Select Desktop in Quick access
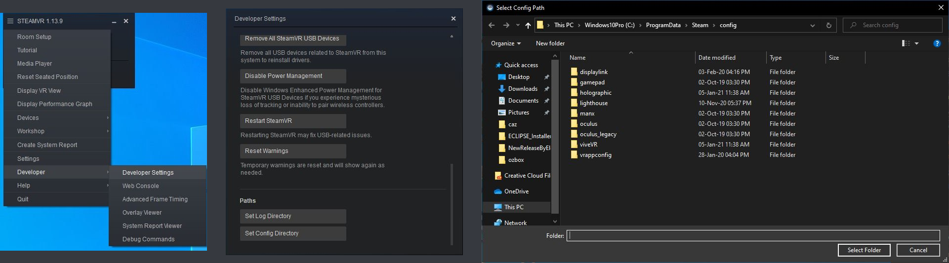 (x=518, y=77)
